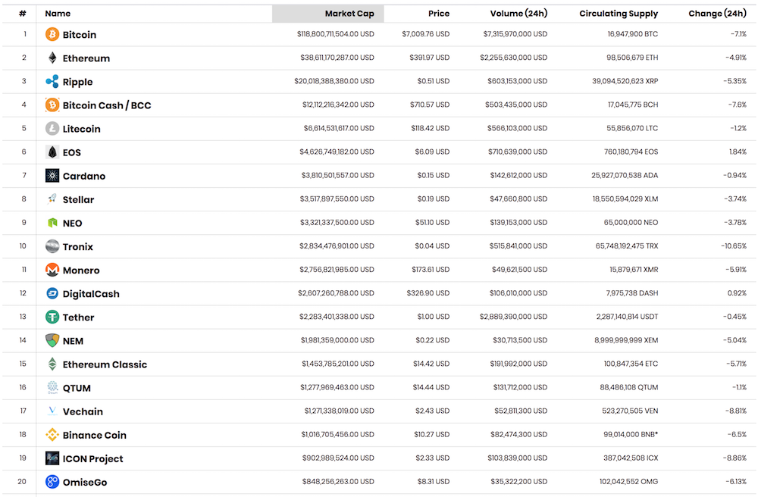Image resolution: width=758 pixels, height=497 pixels.
Task: Select Vechain supply 523,270,505 VEN
Action: point(630,411)
